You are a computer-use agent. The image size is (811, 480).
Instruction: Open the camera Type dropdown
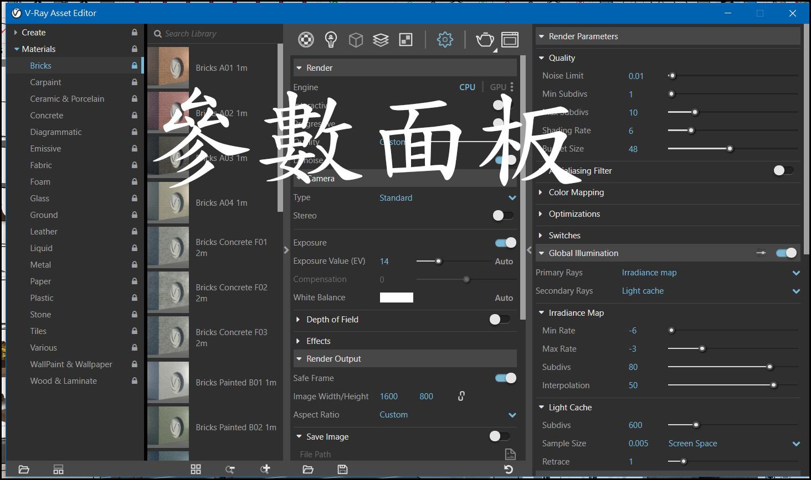click(x=448, y=198)
